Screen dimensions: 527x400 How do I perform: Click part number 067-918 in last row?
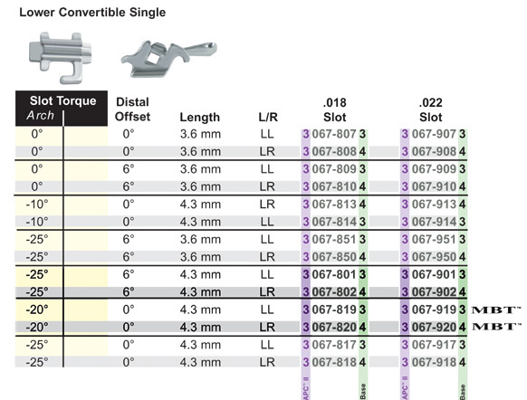[x=434, y=362]
